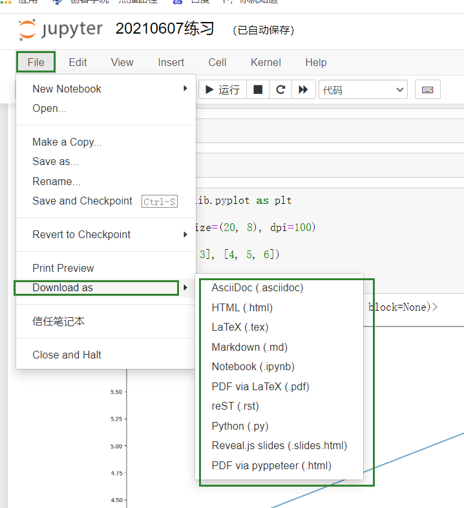This screenshot has width=464, height=508.
Task: Rename notebook title 20210607练习
Action: pyautogui.click(x=165, y=29)
